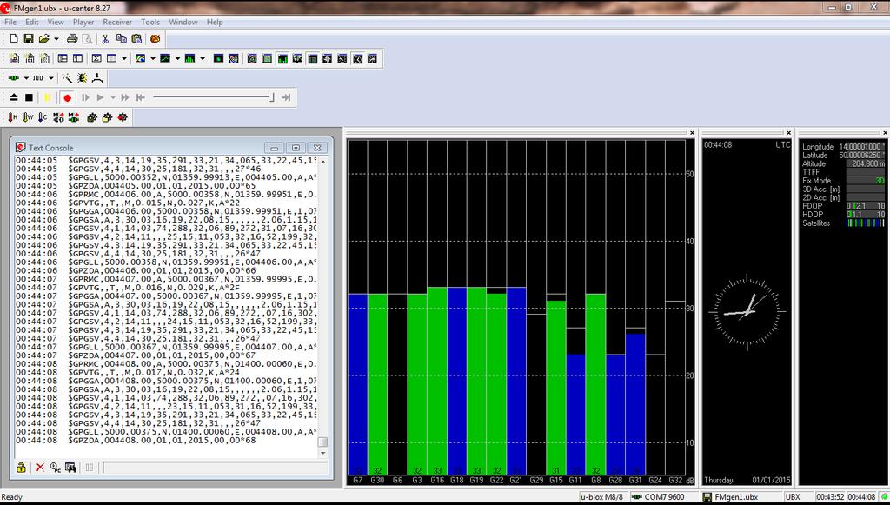Open the Receiver menu
This screenshot has width=890, height=505.
(x=117, y=22)
